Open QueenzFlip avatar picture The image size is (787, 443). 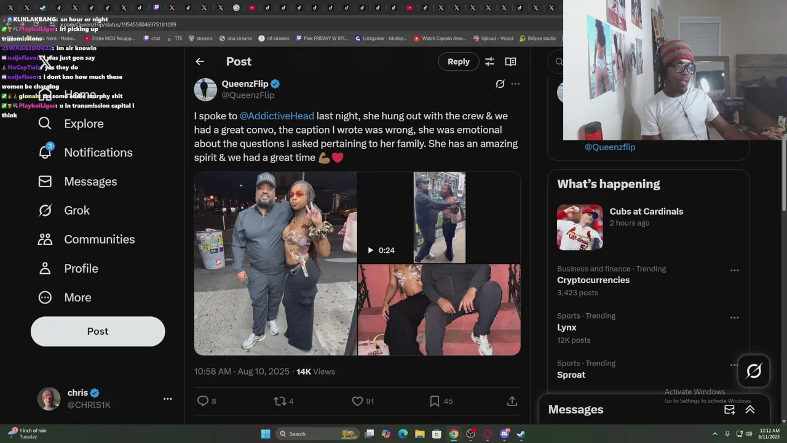click(205, 90)
